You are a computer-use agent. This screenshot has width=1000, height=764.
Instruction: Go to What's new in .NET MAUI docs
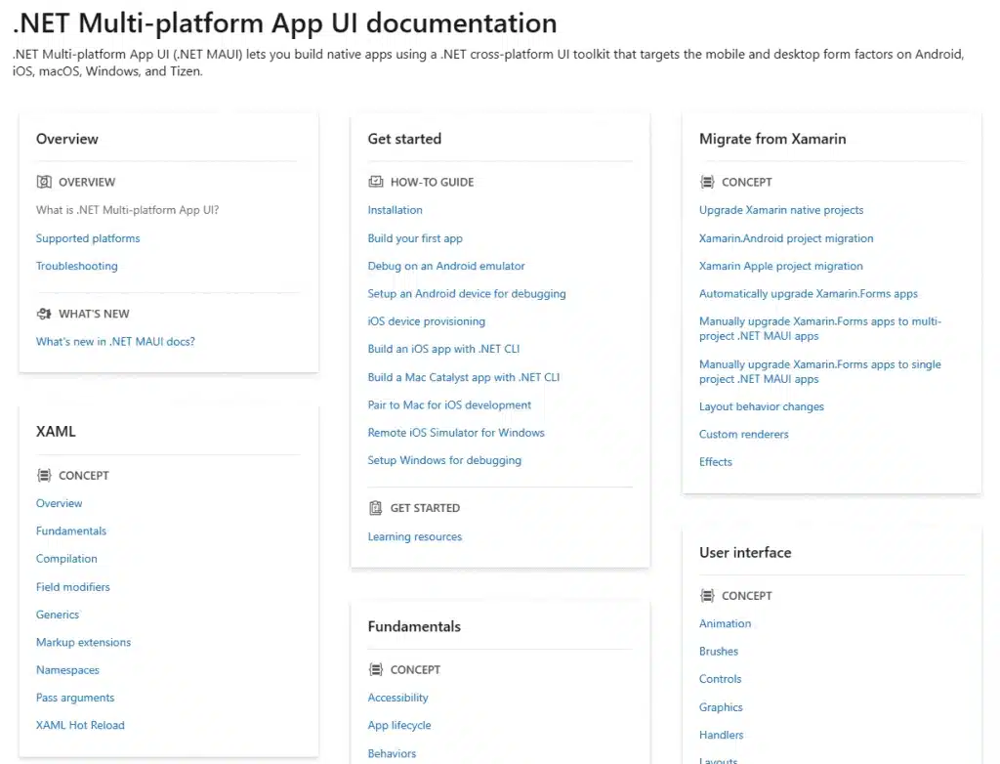tap(115, 342)
